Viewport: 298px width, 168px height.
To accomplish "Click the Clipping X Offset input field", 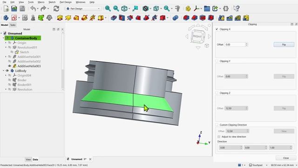I will point(235,45).
